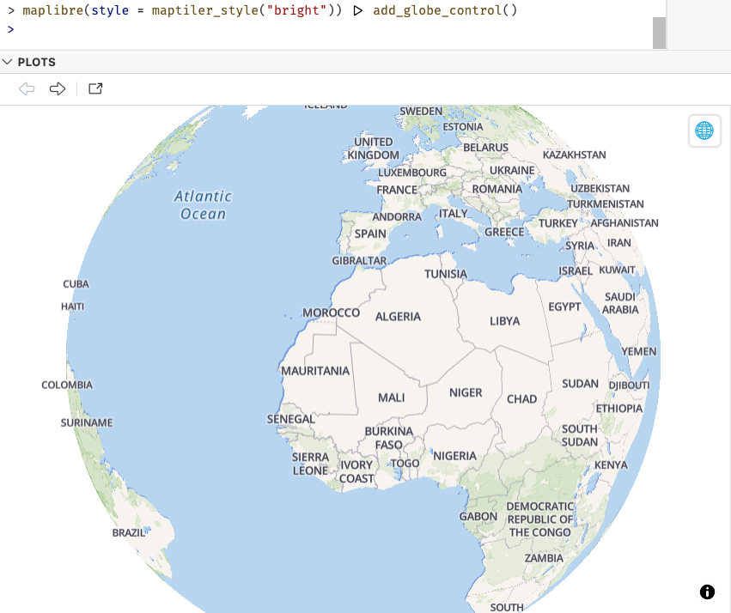Click the SIERRA LEONE label
This screenshot has height=613, width=731.
tap(310, 464)
